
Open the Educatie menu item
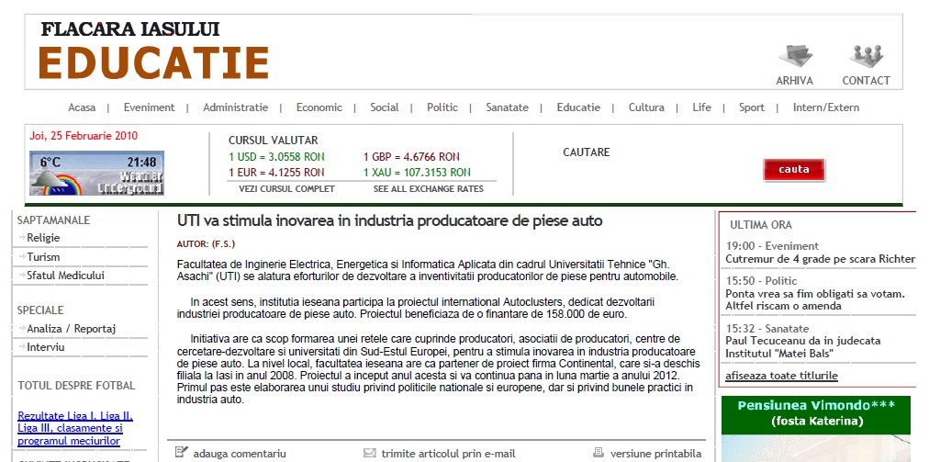pos(578,107)
